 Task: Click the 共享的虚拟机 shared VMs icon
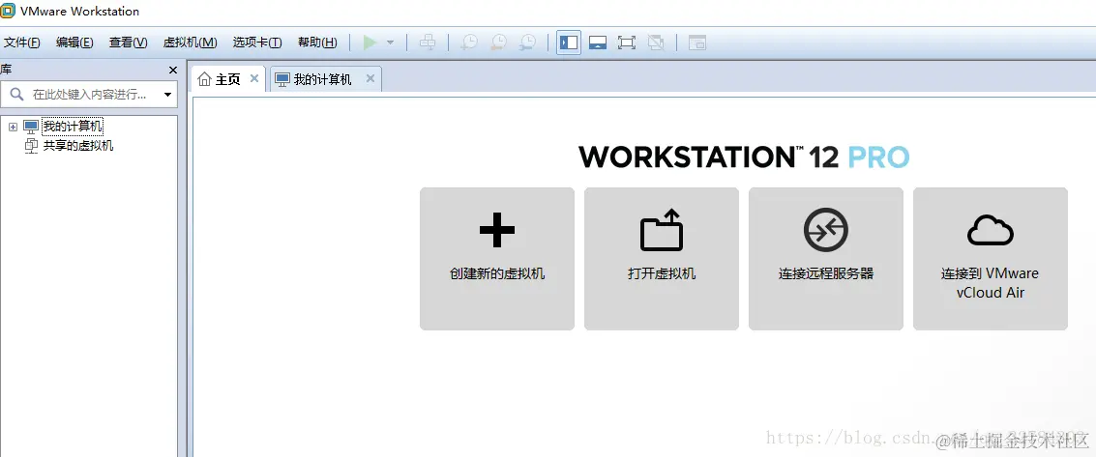(32, 146)
